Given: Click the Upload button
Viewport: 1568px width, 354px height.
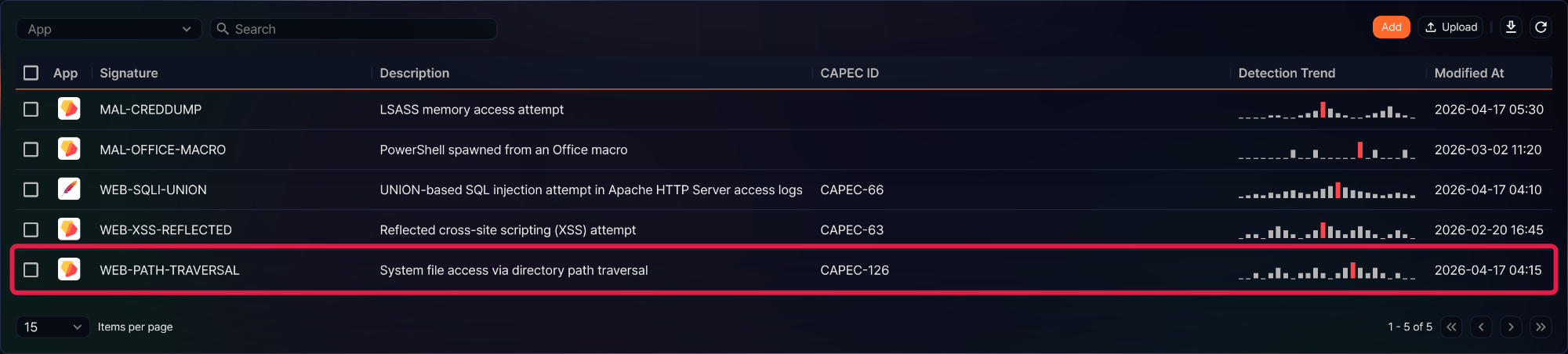Looking at the screenshot, I should (1451, 27).
